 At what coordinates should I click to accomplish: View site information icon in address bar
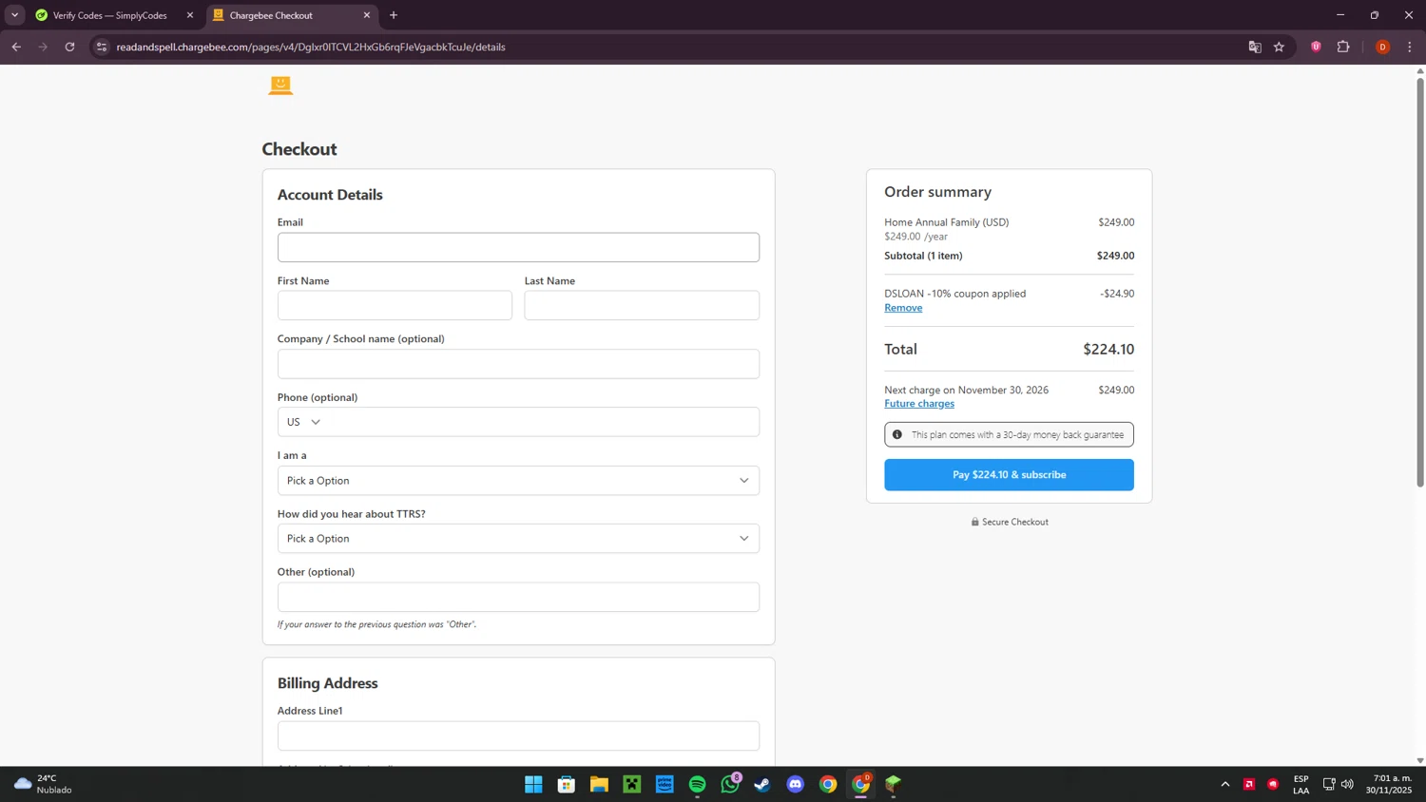click(x=102, y=47)
